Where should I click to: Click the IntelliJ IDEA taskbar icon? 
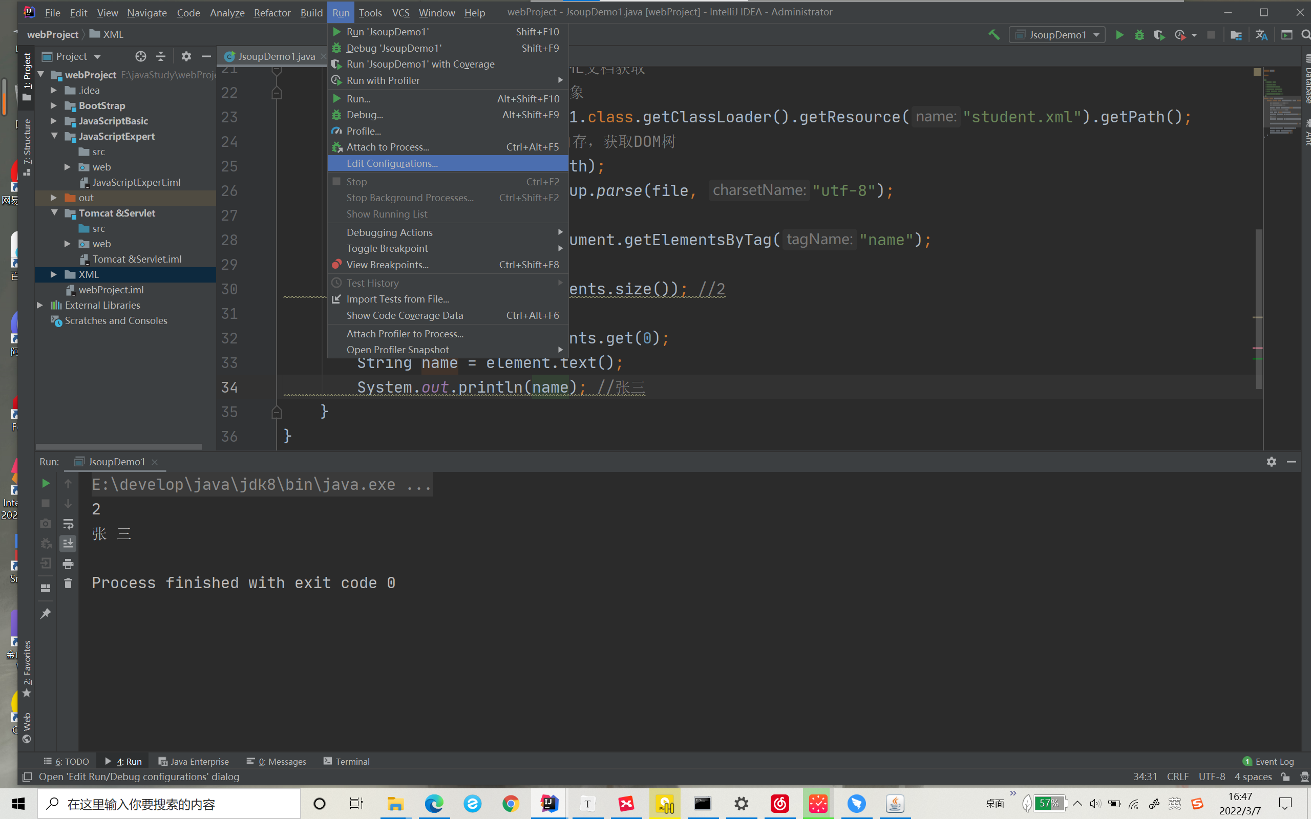(x=549, y=803)
